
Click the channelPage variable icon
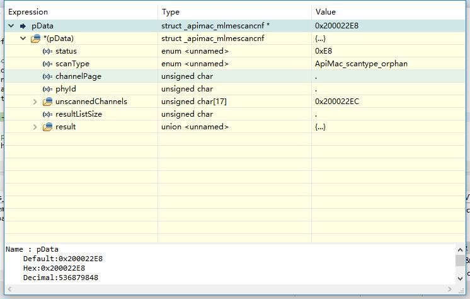(x=47, y=76)
